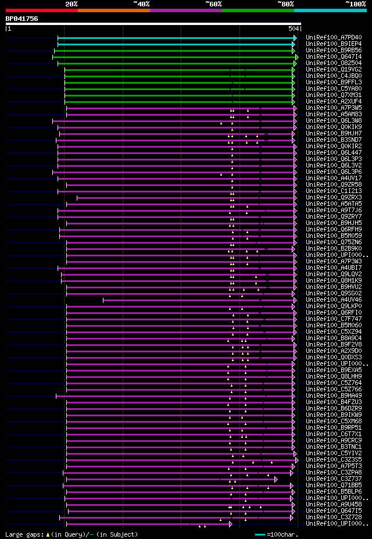Select the UniRef100_Q71BB5 label
This screenshot has height=539, width=372.
pyautogui.click(x=334, y=486)
